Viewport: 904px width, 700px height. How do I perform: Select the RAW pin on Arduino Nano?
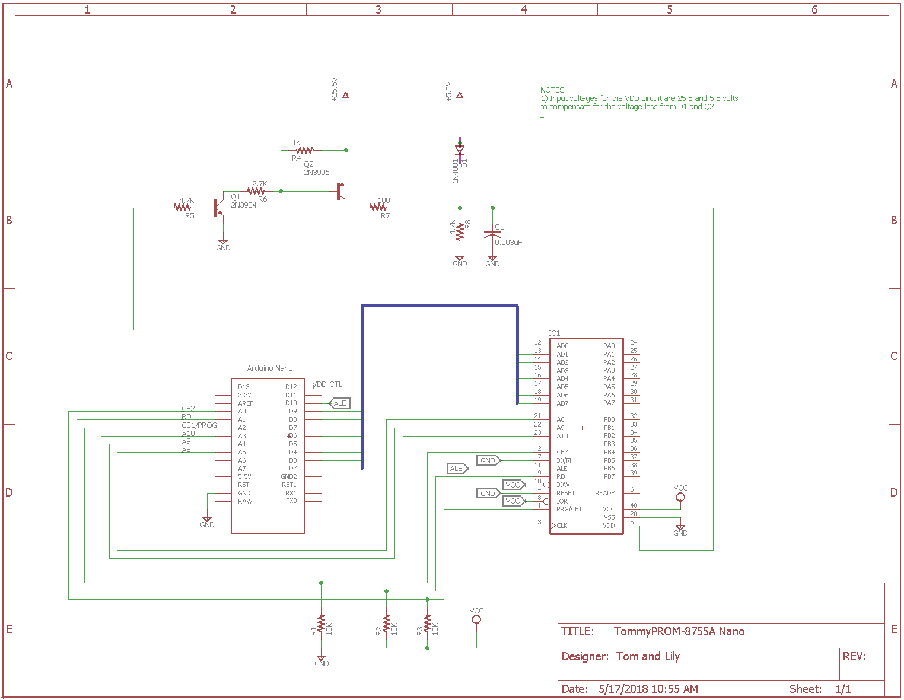(x=245, y=501)
